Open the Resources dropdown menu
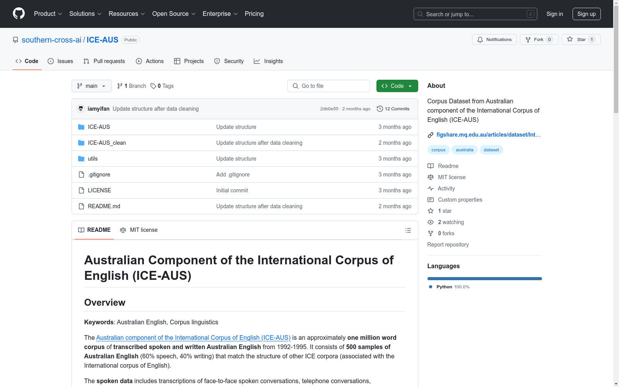Screen dimensions: 619x387 pos(127,14)
